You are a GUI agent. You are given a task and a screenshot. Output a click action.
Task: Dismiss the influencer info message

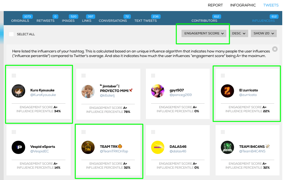coord(275,49)
